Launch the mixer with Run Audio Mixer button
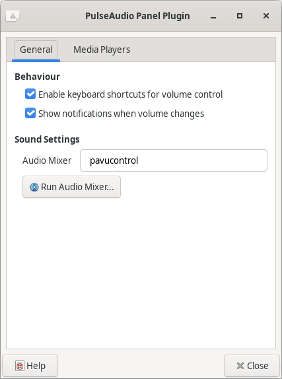Screen dimensions: 282x379 click(71, 187)
